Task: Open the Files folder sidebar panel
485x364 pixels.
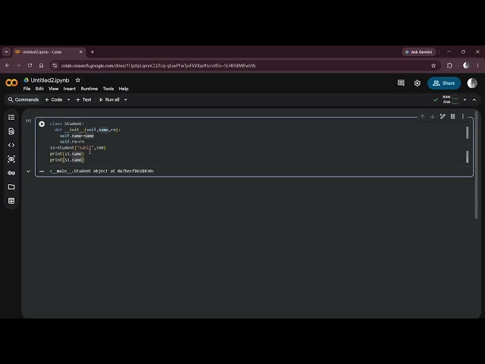Action: (x=11, y=187)
